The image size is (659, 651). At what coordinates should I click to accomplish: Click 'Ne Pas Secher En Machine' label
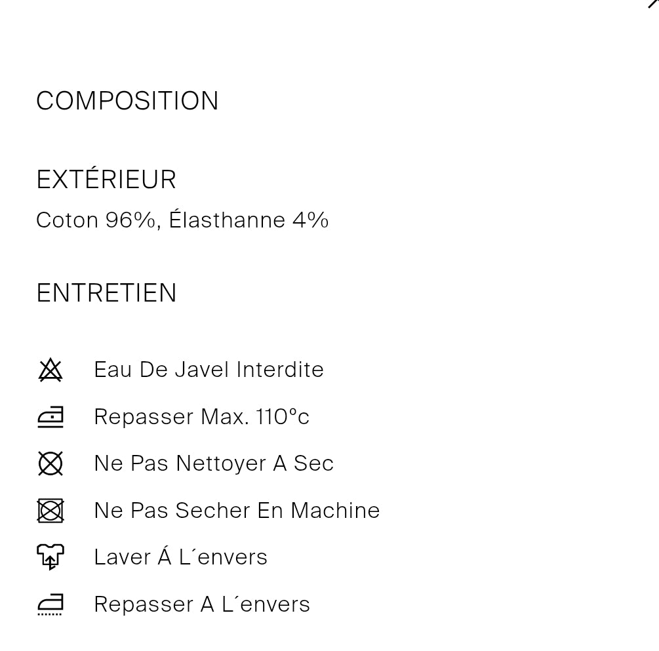click(237, 511)
